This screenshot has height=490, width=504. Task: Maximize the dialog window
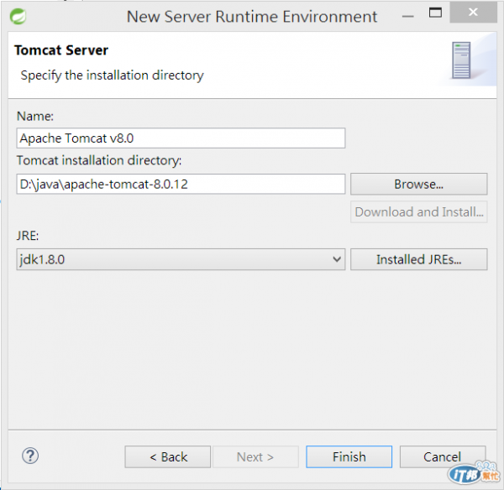point(435,13)
